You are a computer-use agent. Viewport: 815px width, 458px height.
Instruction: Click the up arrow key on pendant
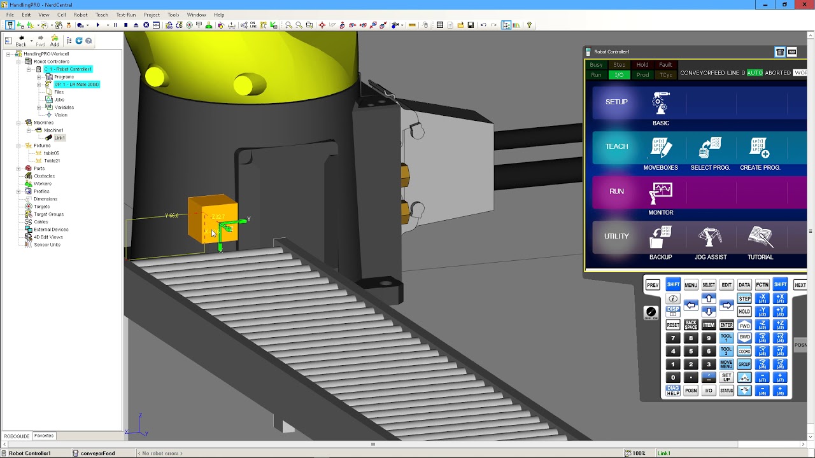tap(709, 298)
